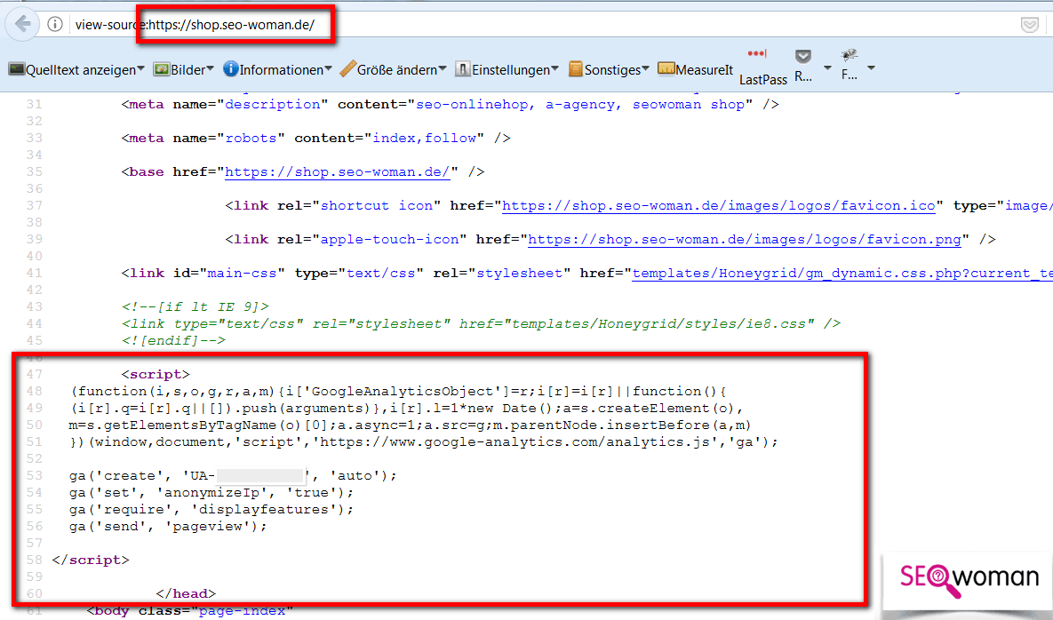The image size is (1053, 620).
Task: Open the dropdown arrow next to R...
Action: pyautogui.click(x=827, y=68)
